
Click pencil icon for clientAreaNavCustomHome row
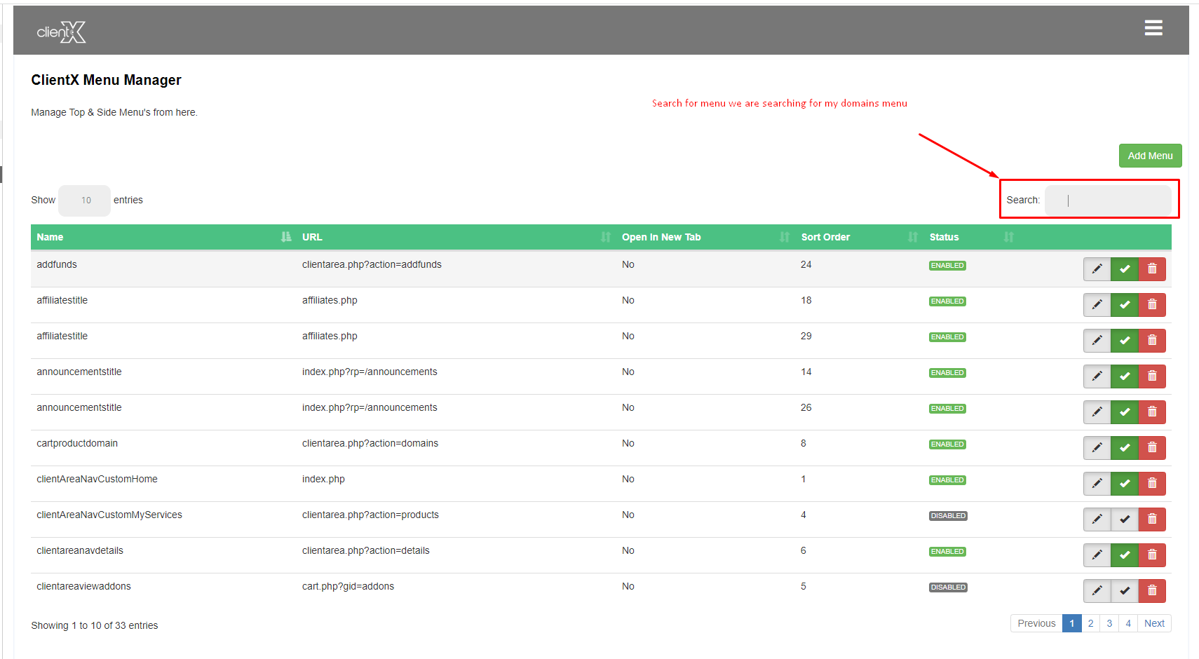(1097, 484)
